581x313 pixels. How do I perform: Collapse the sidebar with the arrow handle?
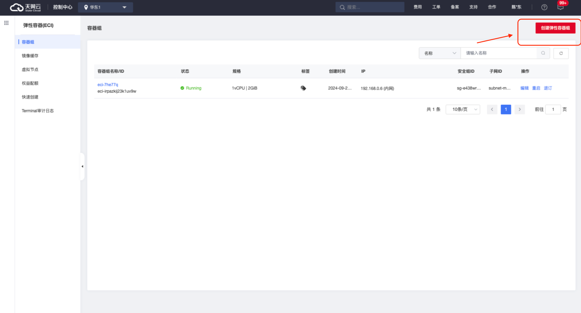click(82, 166)
